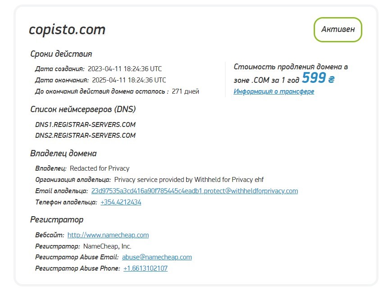The image size is (388, 290).
Task: Open the Информация о трансфере link
Action: click(274, 91)
